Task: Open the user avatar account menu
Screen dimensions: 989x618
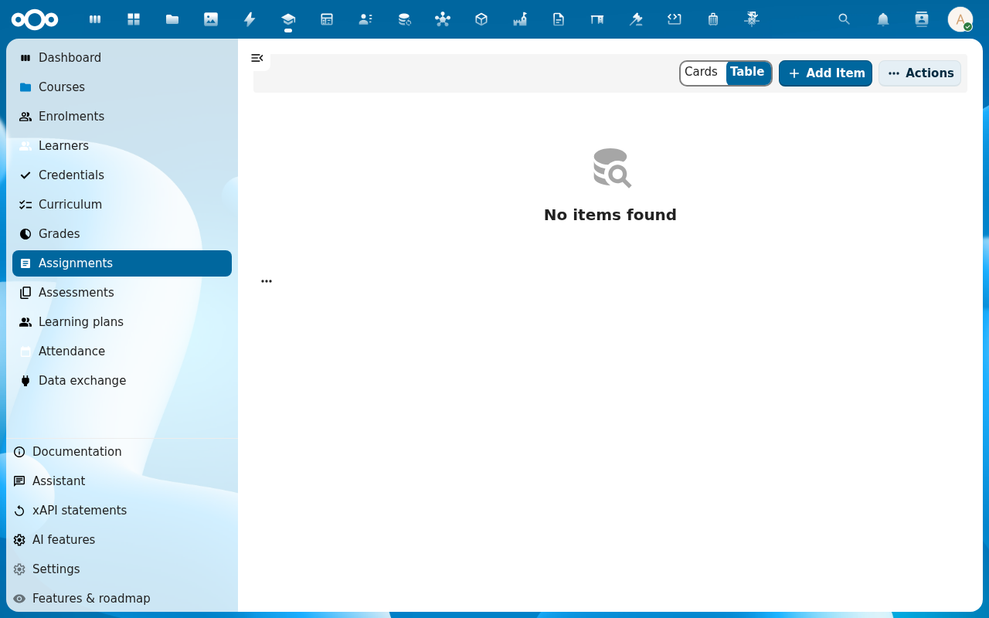Action: (x=960, y=19)
